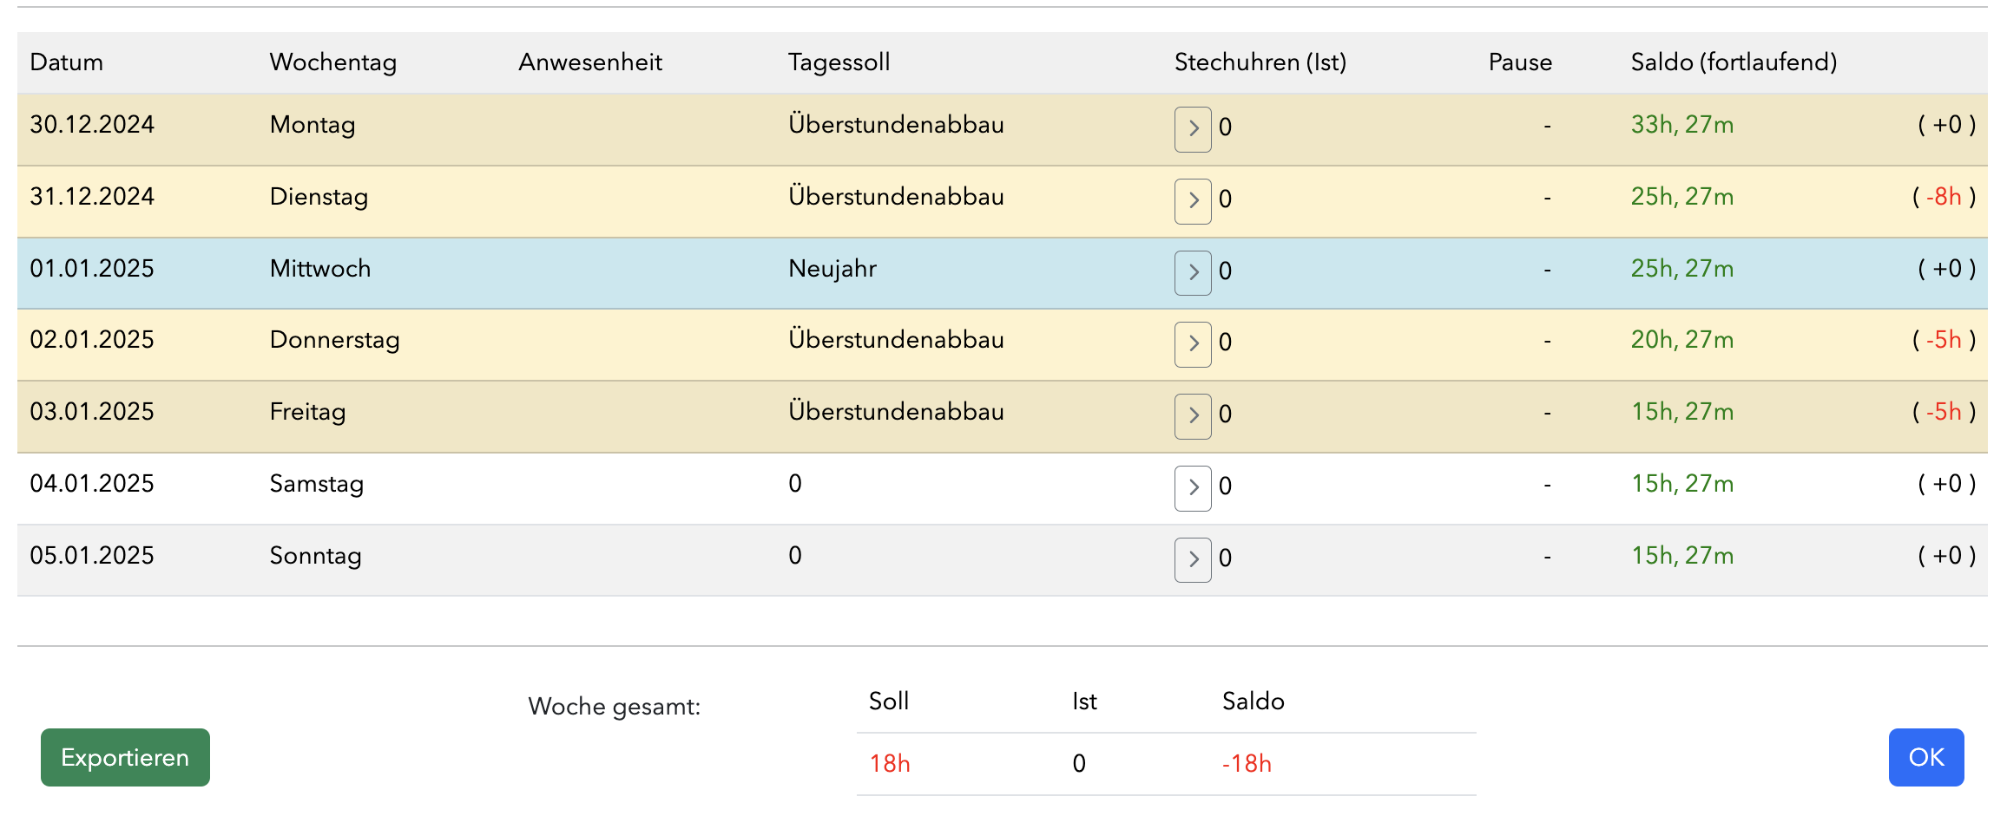Screen dimensions: 2007x829
Task: Expand Stechuhren details for Donnerstag 02.01.2025
Action: coord(1193,344)
